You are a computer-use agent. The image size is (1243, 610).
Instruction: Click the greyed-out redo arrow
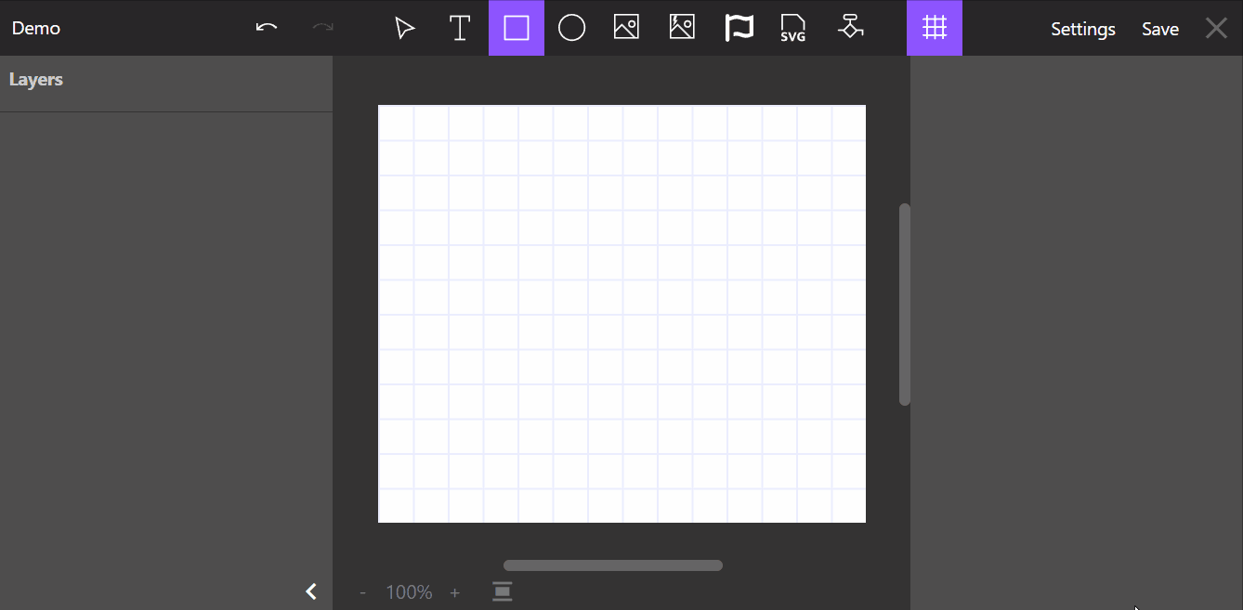(322, 28)
